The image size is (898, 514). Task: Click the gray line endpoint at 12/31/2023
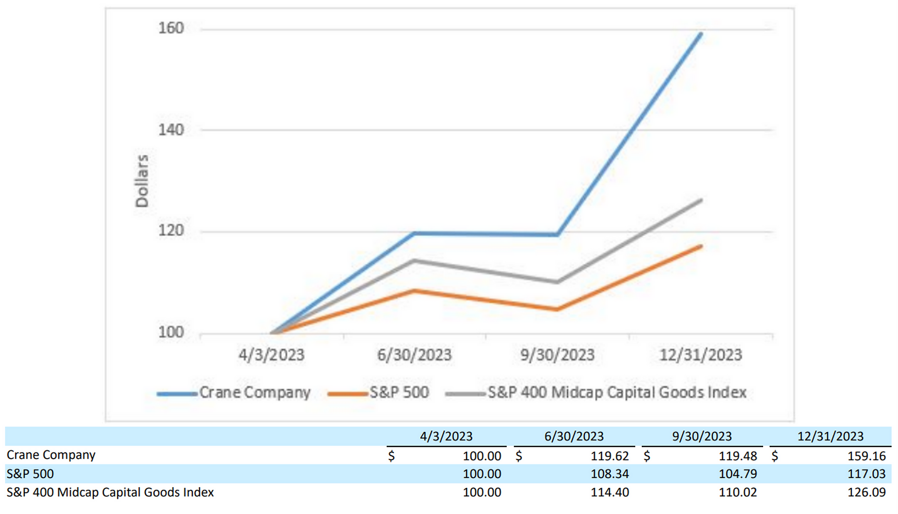(x=701, y=200)
